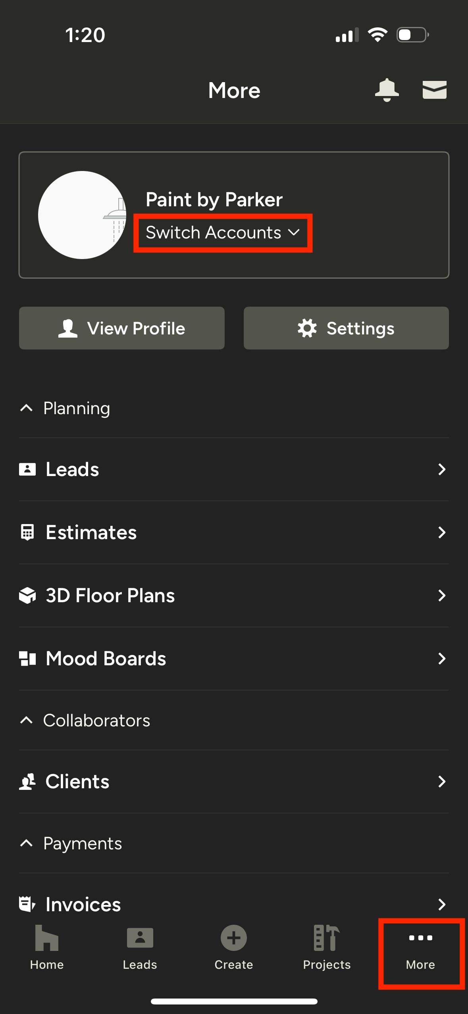Screen dimensions: 468x1014
Task: Tap the View Profile button
Action: [122, 328]
